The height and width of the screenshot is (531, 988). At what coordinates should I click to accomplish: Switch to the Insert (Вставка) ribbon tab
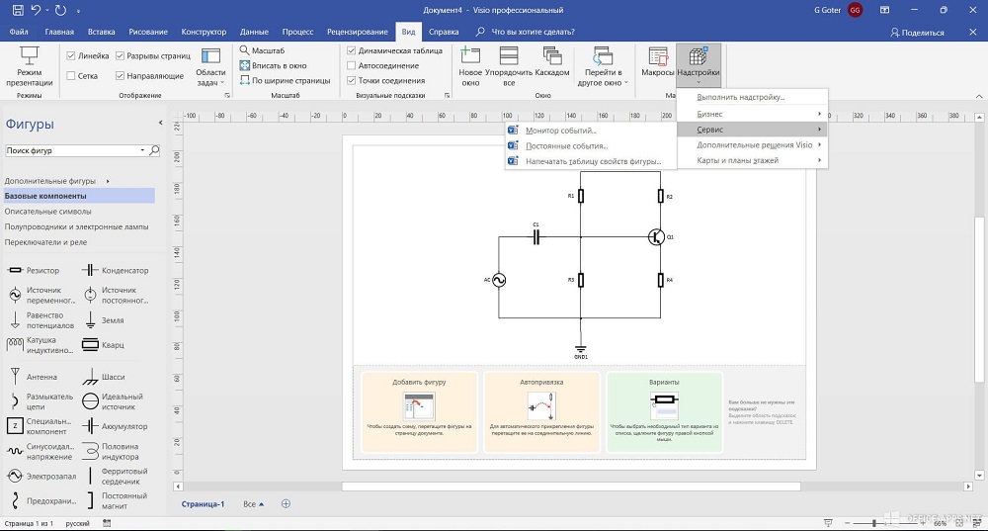tap(101, 32)
